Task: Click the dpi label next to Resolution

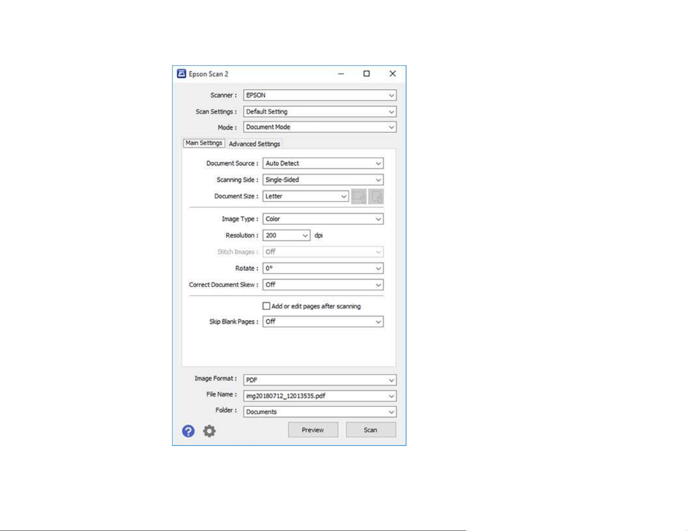Action: tap(318, 236)
